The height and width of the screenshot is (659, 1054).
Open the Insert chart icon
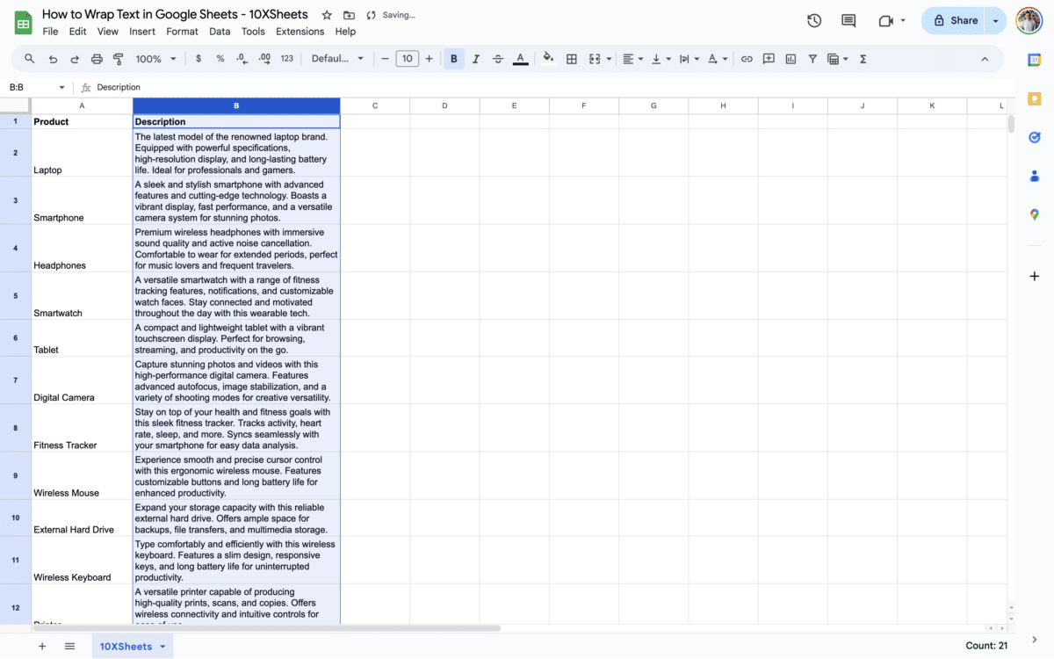pyautogui.click(x=791, y=58)
